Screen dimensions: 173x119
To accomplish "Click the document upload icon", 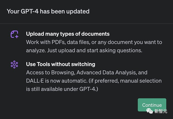I will point(14,34).
